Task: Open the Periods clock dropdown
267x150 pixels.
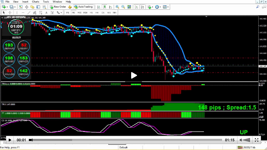Action: [158, 7]
